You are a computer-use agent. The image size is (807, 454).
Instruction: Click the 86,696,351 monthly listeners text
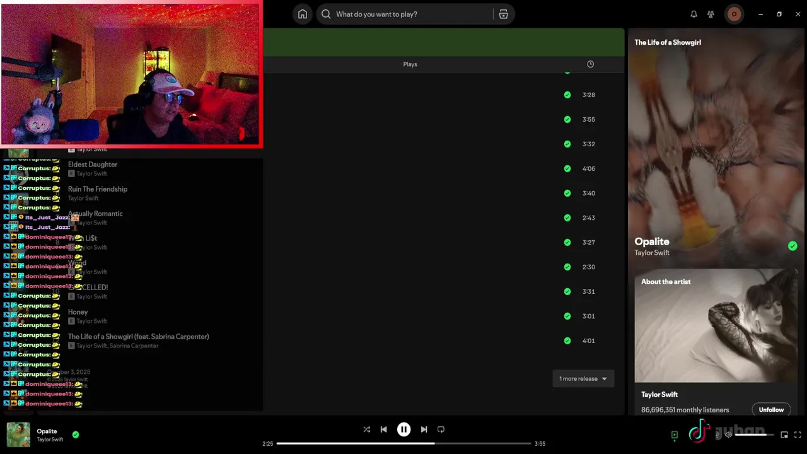click(x=685, y=410)
